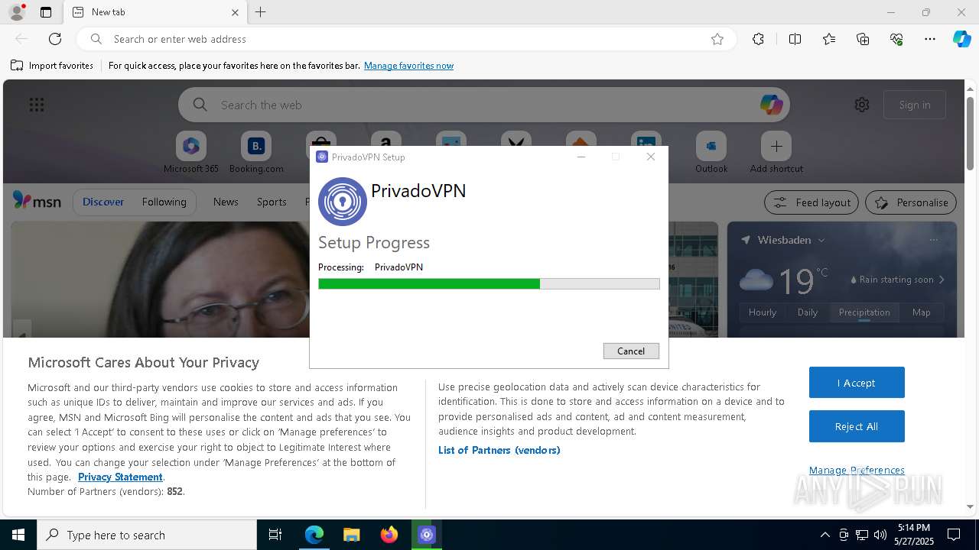Show hidden system tray icons
The height and width of the screenshot is (550, 979).
tap(825, 535)
